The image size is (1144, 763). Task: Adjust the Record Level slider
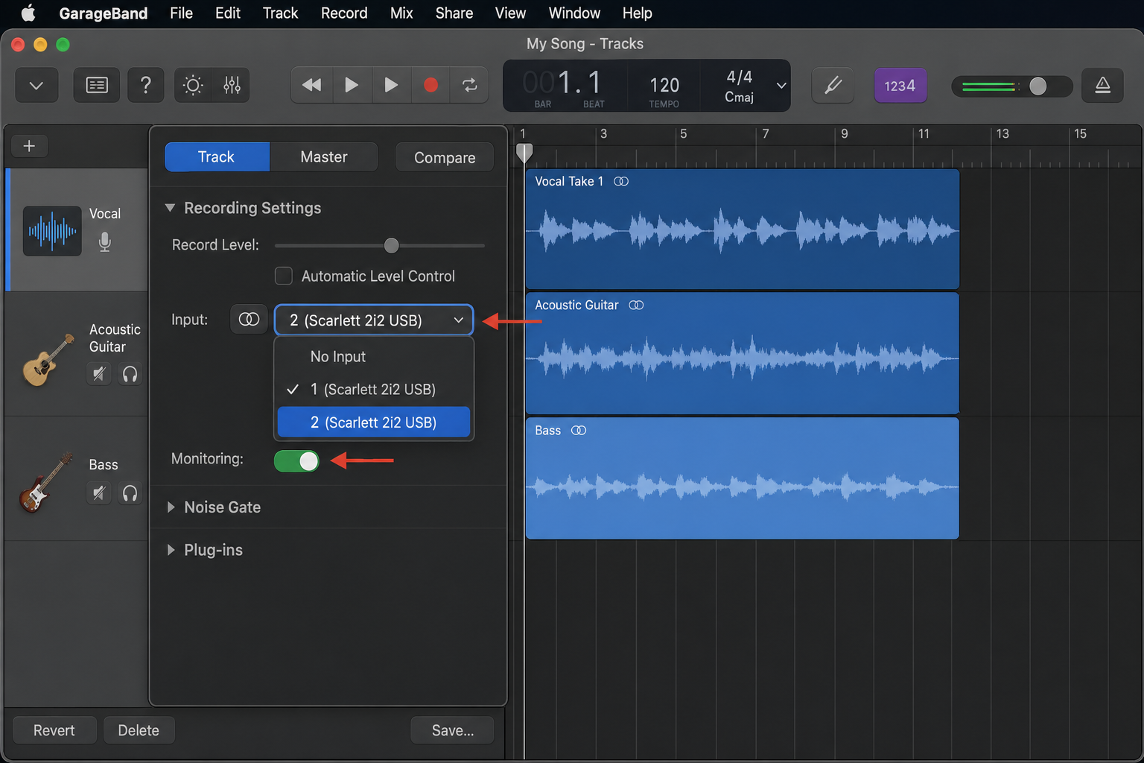pyautogui.click(x=391, y=245)
